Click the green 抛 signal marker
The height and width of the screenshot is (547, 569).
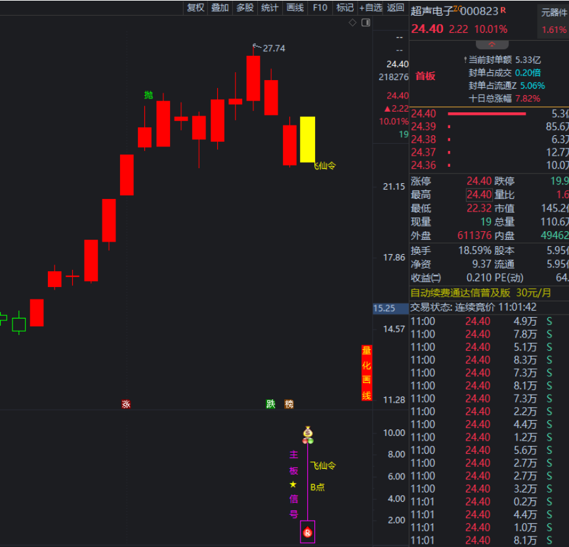148,95
